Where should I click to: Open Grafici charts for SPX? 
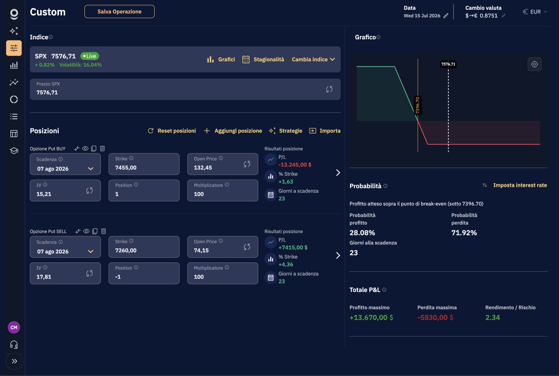coord(221,59)
